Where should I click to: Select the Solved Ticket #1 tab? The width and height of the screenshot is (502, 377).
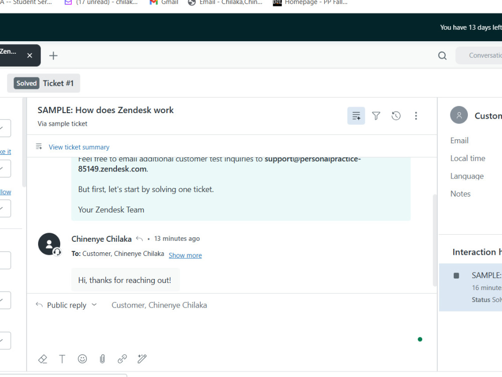pyautogui.click(x=44, y=83)
